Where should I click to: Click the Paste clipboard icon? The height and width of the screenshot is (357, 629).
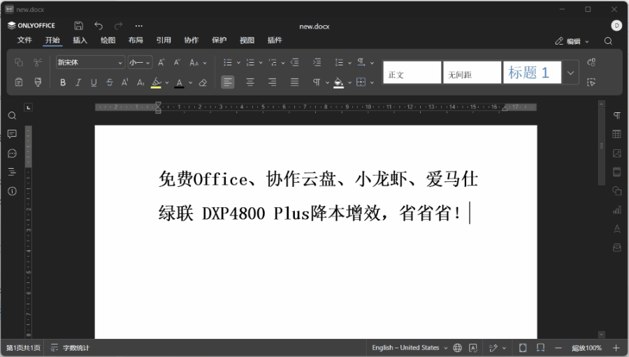(19, 82)
